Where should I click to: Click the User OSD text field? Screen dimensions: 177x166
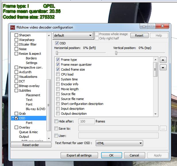tap(118, 135)
